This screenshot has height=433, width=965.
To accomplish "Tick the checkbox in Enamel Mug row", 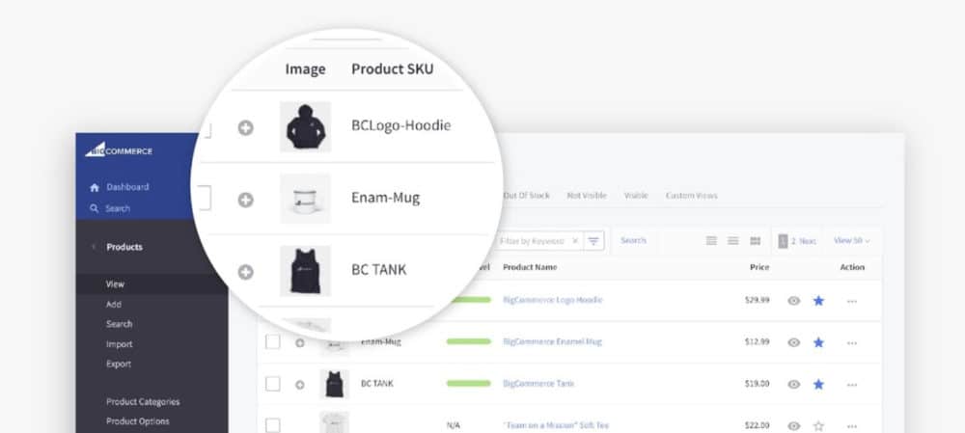I will click(273, 342).
